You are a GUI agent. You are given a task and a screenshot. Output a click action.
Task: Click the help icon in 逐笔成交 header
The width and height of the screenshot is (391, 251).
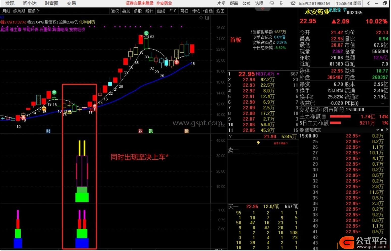tap(386, 130)
